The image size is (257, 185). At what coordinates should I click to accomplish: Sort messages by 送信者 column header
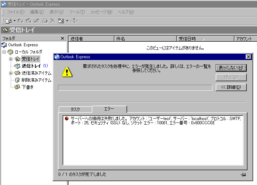[91, 39]
